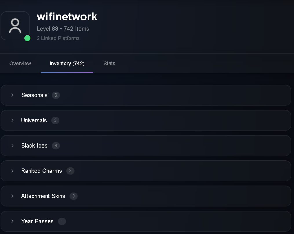This screenshot has width=294, height=234.
Task: Select the Inventory (742) tab
Action: [x=67, y=64]
